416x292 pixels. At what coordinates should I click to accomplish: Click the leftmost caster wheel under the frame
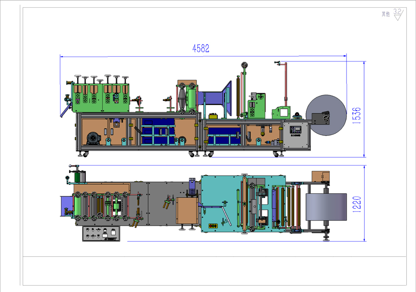[x=85, y=154]
